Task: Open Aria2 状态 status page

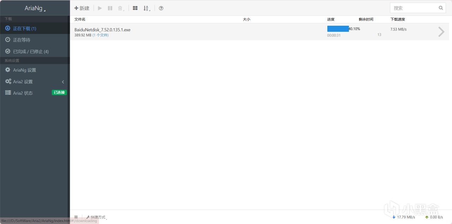Action: click(x=35, y=93)
